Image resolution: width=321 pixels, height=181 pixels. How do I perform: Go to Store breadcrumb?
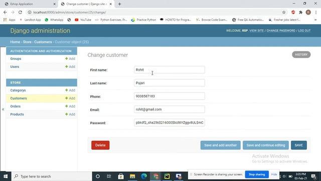point(27,42)
